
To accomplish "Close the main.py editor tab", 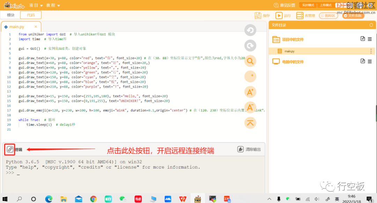I will tap(36, 26).
